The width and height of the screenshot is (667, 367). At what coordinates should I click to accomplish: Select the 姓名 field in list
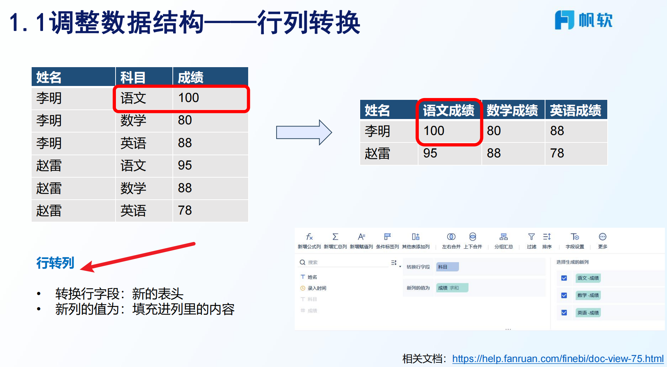pos(309,277)
